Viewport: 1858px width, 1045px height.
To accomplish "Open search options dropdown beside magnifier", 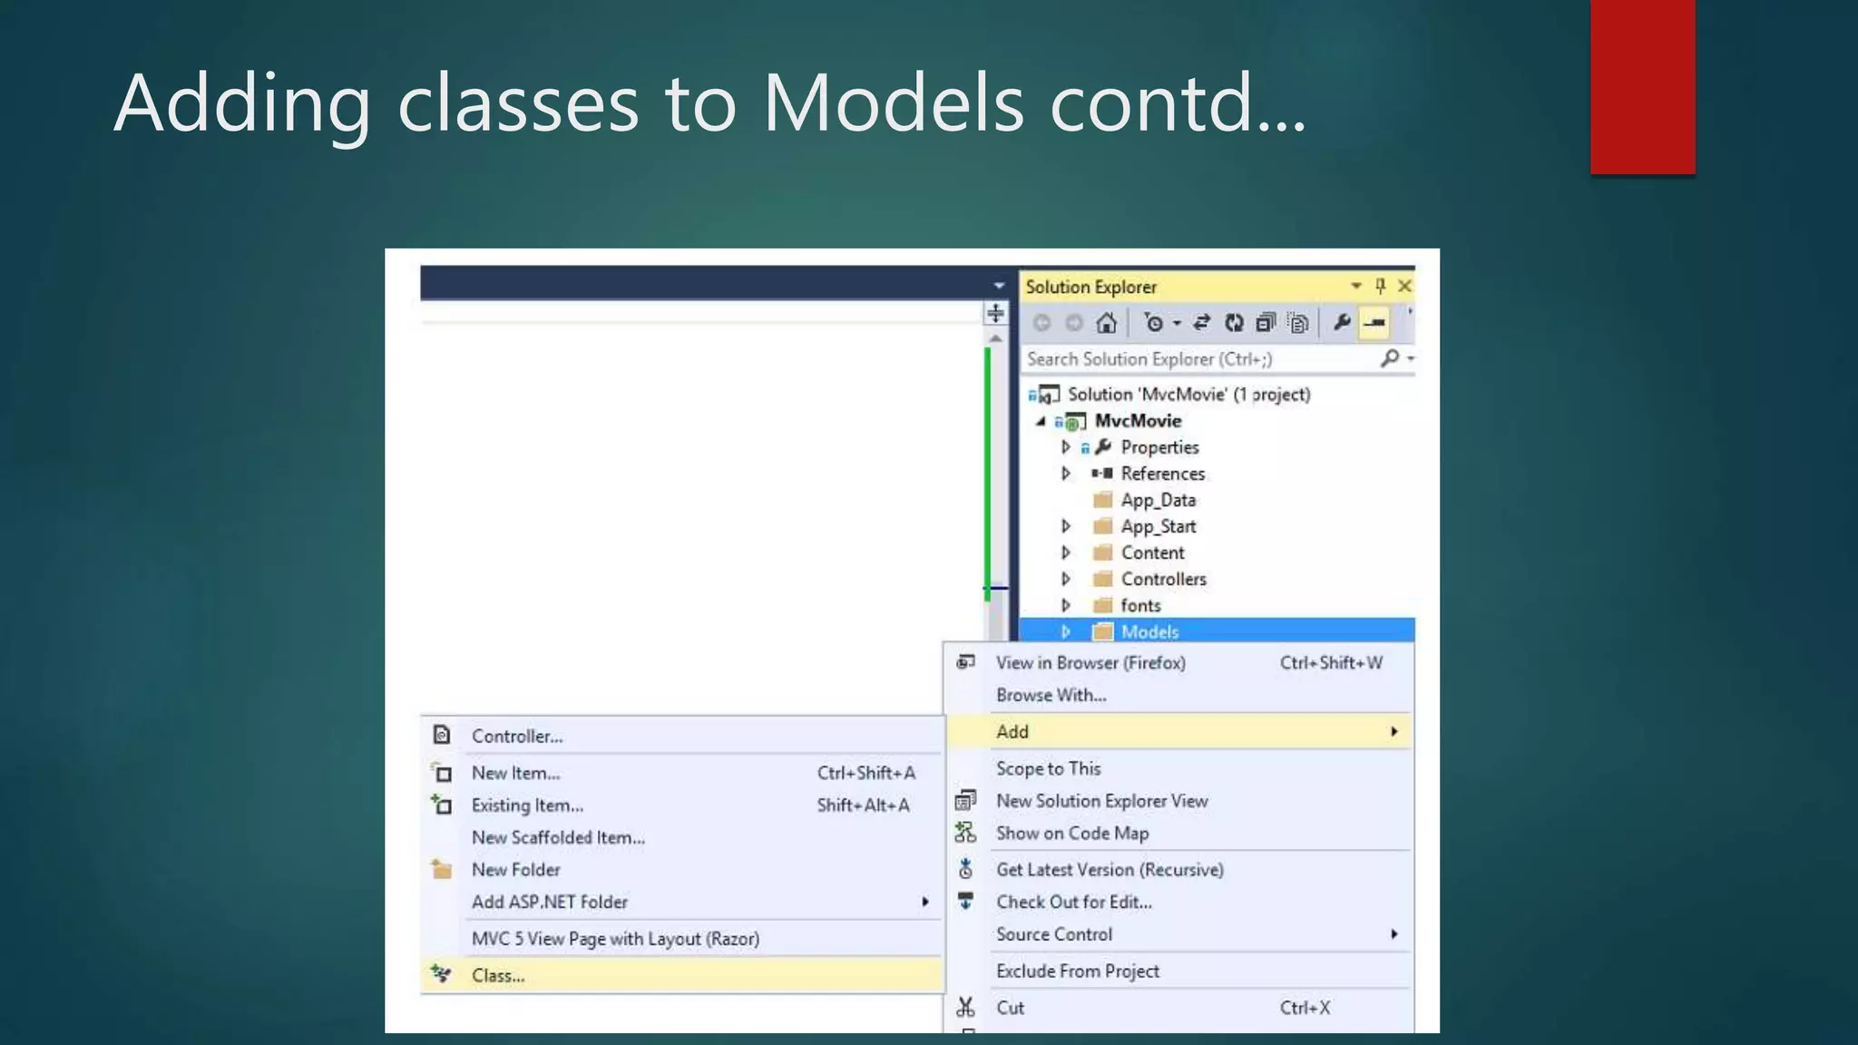I will pos(1411,359).
